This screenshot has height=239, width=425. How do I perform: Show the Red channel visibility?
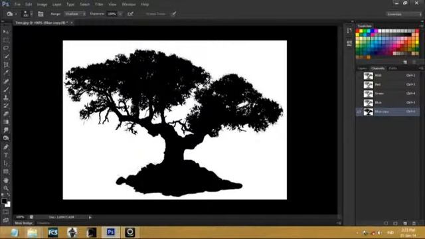(359, 85)
